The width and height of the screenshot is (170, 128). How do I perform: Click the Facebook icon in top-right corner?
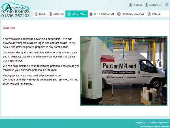pyautogui.click(x=167, y=5)
